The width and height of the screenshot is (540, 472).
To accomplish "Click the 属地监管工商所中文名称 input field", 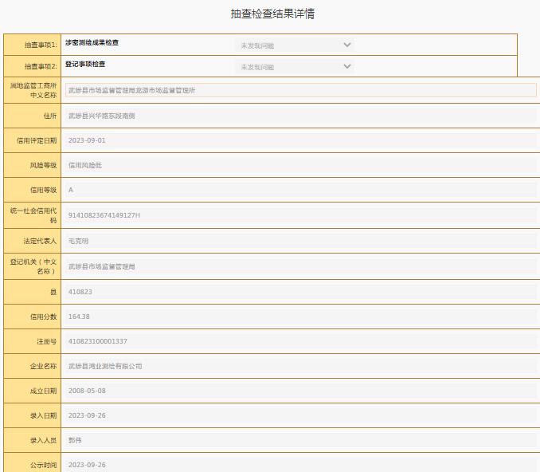I will (x=300, y=90).
